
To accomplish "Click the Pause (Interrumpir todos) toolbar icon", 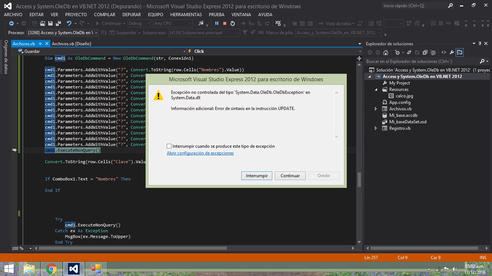I will click(x=217, y=23).
